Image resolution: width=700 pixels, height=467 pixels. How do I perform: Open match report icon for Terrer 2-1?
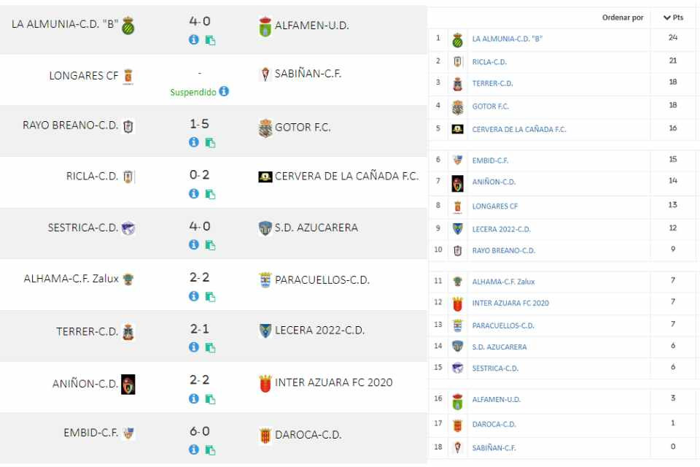click(210, 347)
